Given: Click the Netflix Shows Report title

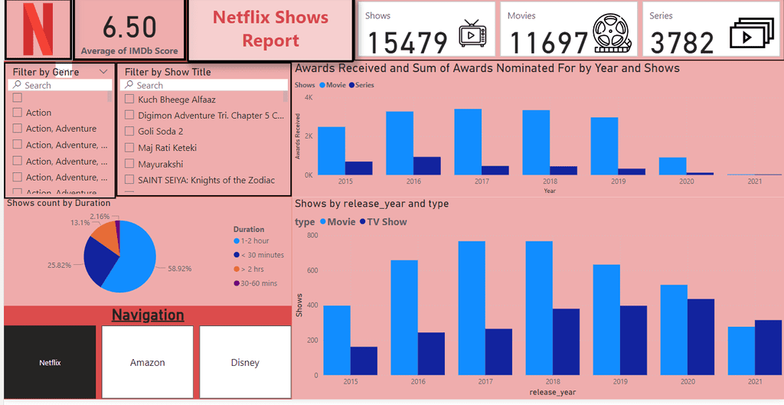Looking at the screenshot, I should pyautogui.click(x=271, y=29).
